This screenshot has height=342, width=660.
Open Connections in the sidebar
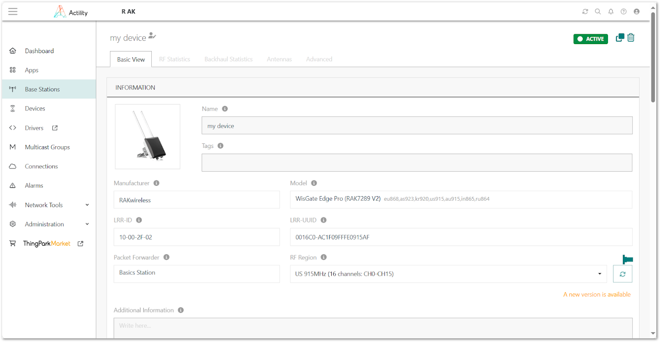[41, 166]
